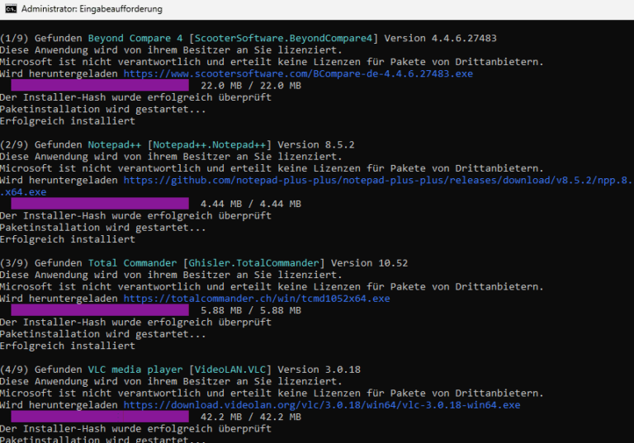Click 'Paketinstallation wird gestartet...' under Total Commander

pyautogui.click(x=102, y=334)
